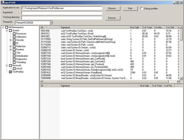Select row TestProfilee.TestClass::Main(String[])

[110, 36]
